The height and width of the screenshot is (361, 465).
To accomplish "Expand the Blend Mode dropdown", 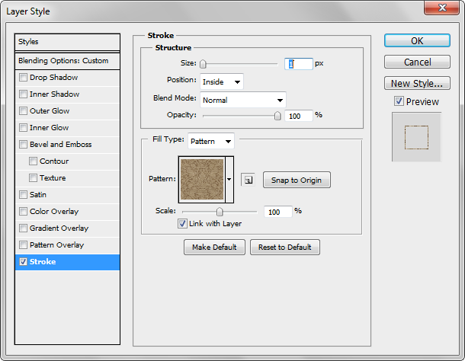I will [242, 100].
